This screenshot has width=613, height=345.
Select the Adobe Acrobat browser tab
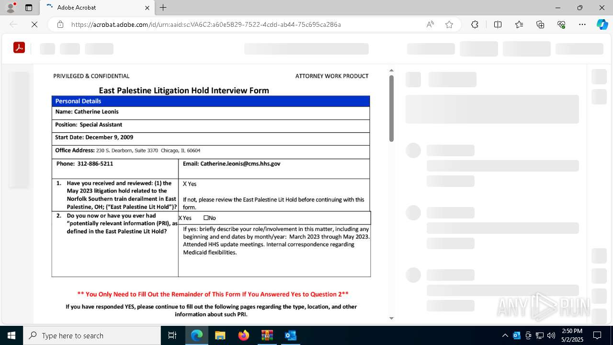pos(97,8)
